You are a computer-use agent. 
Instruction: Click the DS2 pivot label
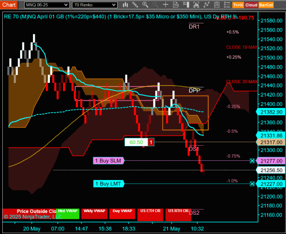tap(194, 213)
